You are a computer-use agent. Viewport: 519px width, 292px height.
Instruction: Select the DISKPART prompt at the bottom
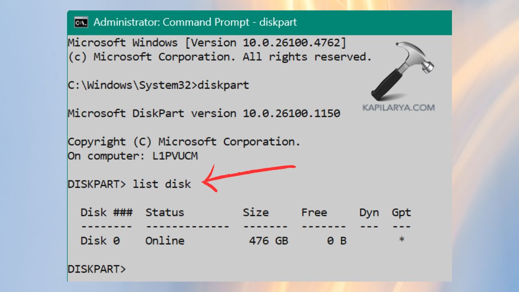[96, 269]
